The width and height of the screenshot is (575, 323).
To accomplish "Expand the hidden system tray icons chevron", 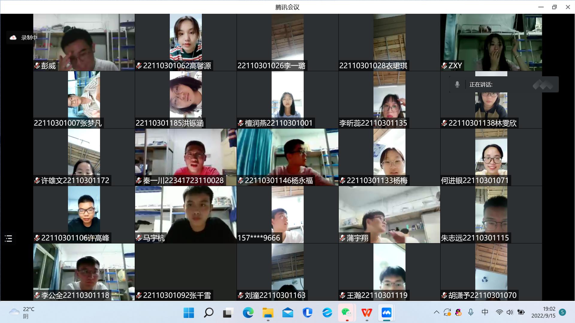I will [x=436, y=313].
